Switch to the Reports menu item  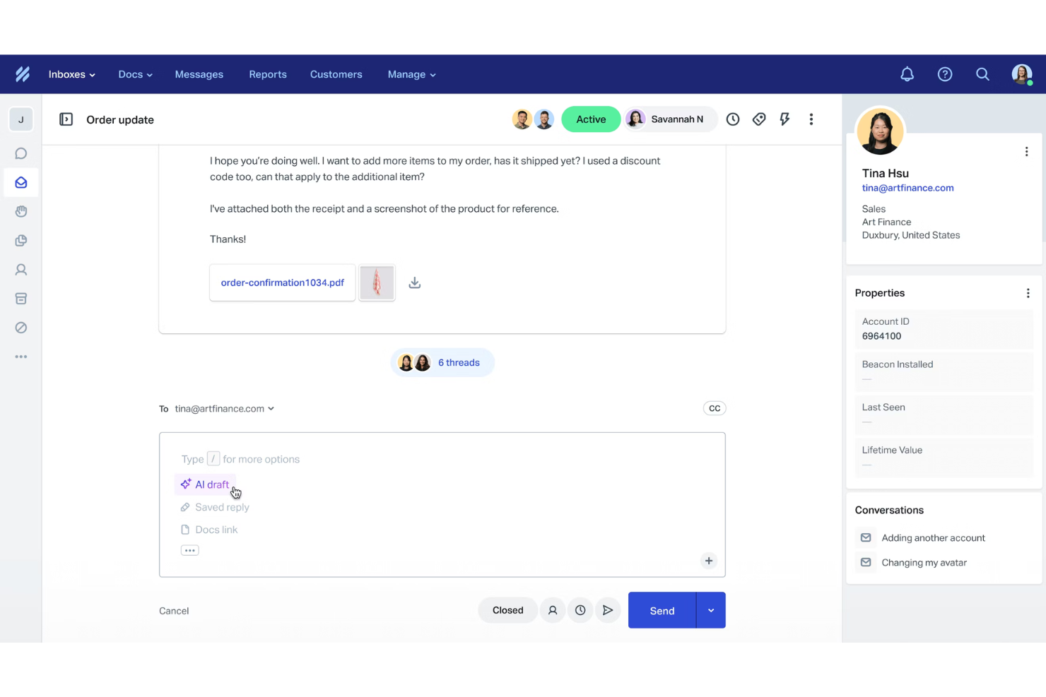tap(267, 74)
